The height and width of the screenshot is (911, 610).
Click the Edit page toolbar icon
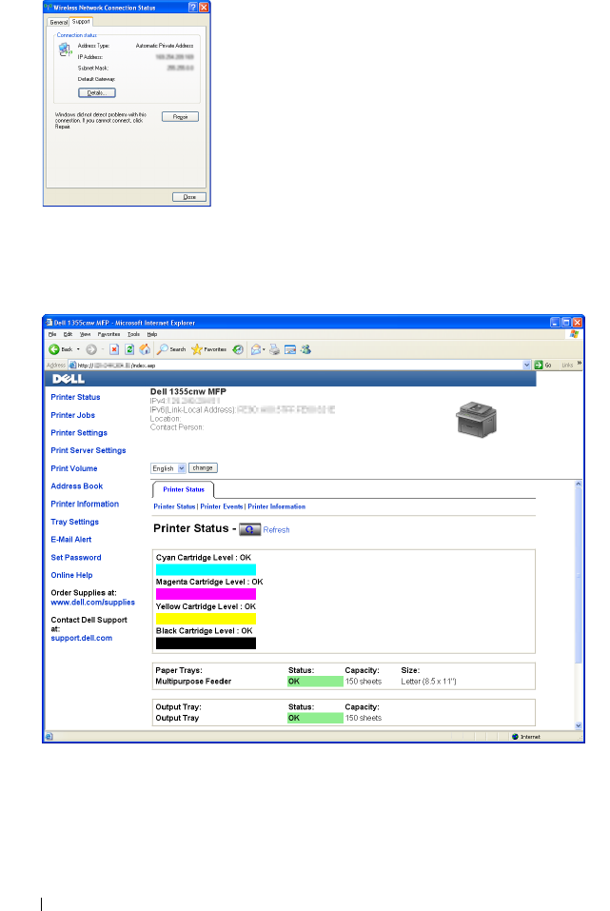tap(290, 349)
